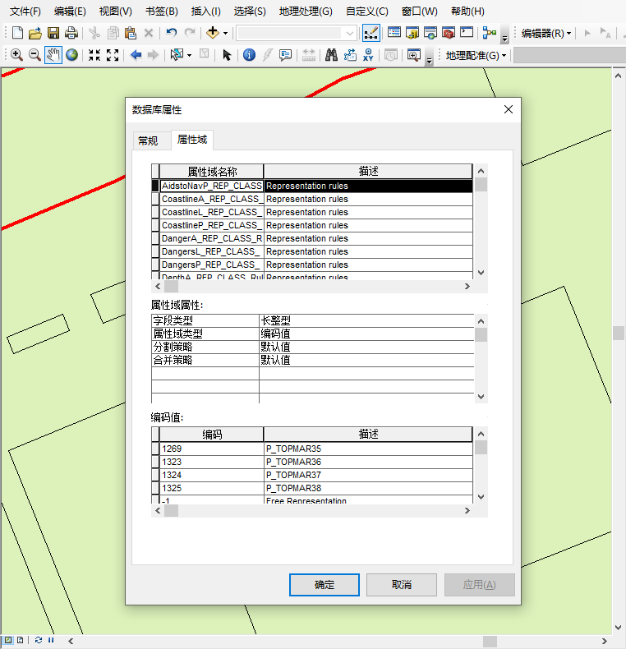
Task: Zoom to full extent globe icon
Action: click(x=72, y=55)
